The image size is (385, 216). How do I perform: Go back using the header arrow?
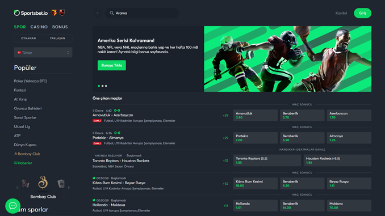tap(98, 13)
